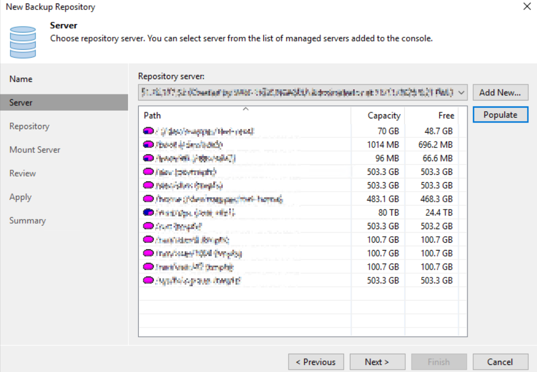Click the volume icon for the 96 MB partition
This screenshot has height=372, width=537.
(x=148, y=158)
